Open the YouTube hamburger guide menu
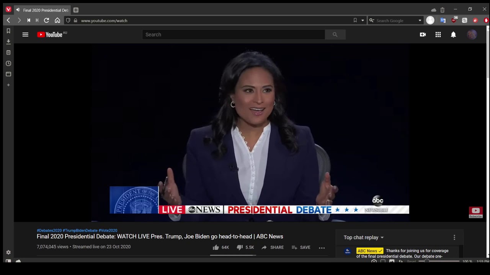The height and width of the screenshot is (275, 490). click(25, 34)
